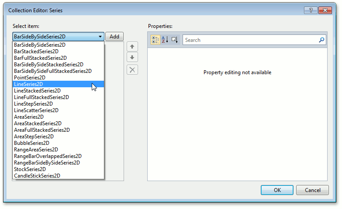Remove item with the X button
Image resolution: width=342 pixels, height=209 pixels.
click(x=132, y=70)
